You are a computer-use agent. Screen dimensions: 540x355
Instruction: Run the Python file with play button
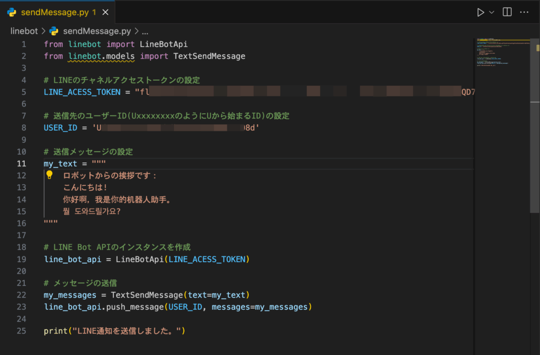pos(480,12)
